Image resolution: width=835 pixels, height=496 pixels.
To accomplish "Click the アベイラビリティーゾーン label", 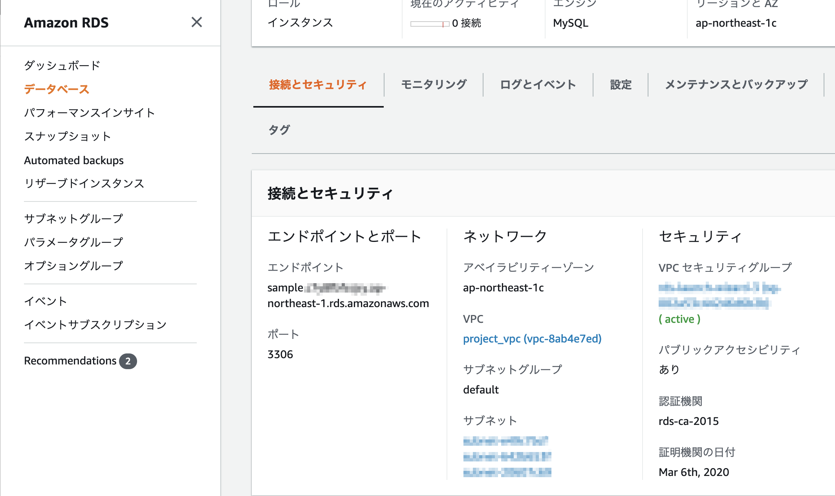I will pos(529,268).
